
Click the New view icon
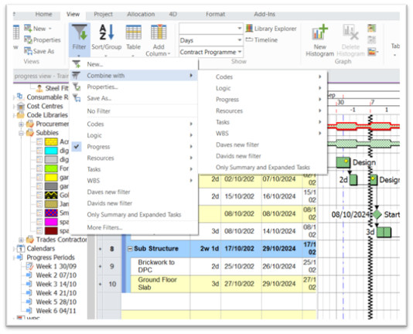tap(28, 28)
